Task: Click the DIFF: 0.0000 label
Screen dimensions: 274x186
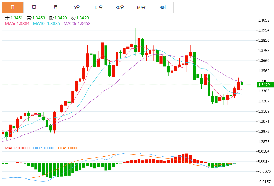Action: click(x=44, y=148)
